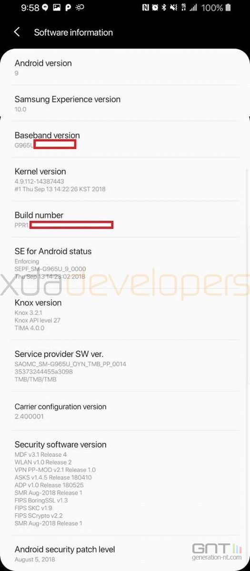Tap the battery icon at top right
The image size is (250, 571).
point(229,8)
